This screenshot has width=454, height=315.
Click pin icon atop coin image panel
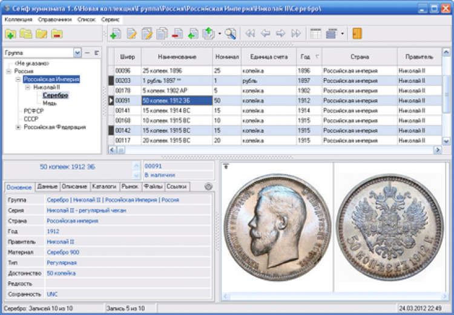226,166
